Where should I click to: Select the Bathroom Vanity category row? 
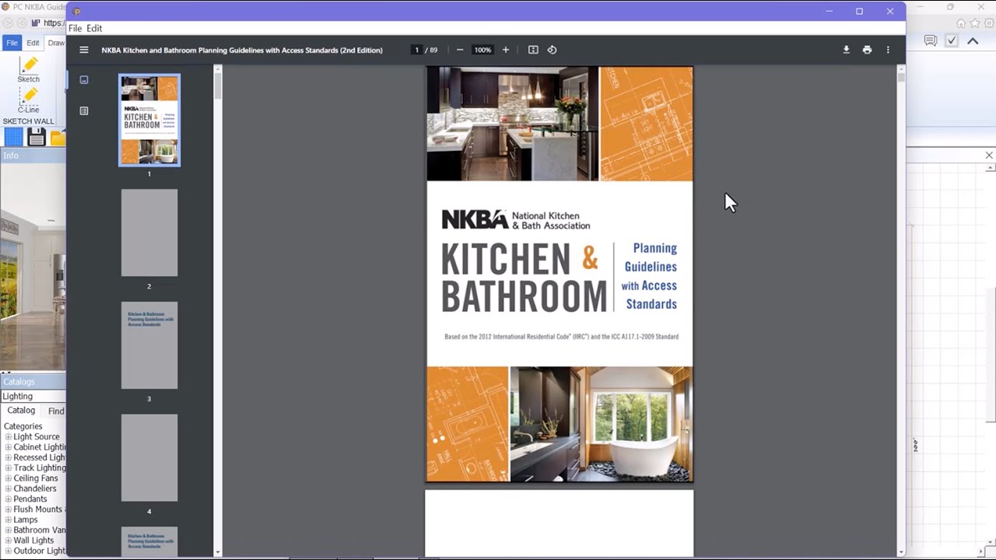pyautogui.click(x=39, y=530)
